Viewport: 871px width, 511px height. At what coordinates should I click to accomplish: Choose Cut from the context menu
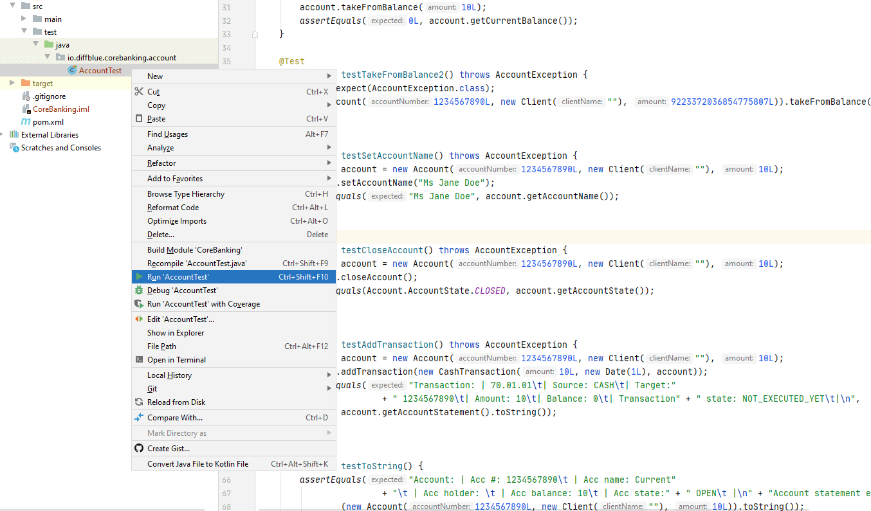pos(234,92)
